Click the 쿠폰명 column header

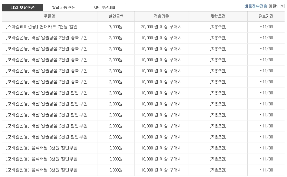click(50, 17)
